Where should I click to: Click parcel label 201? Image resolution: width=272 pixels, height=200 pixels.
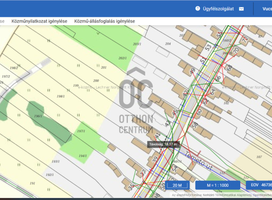pos(104,67)
